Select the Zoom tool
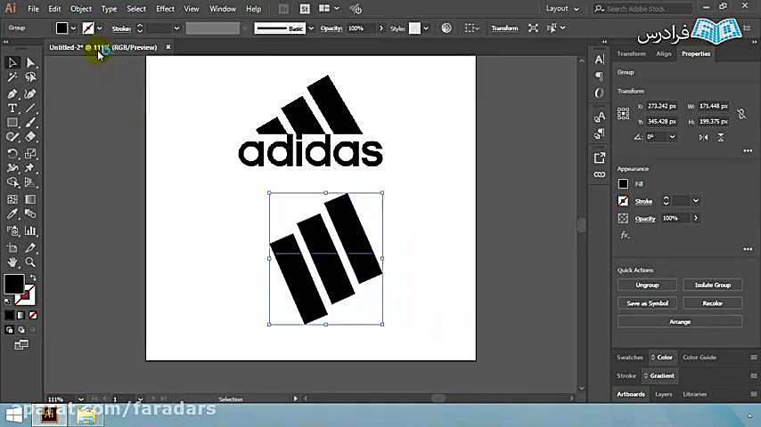Screen dimensions: 761x427 (30, 262)
